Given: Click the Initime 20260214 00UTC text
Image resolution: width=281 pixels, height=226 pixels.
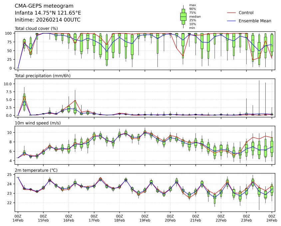Looking at the screenshot, I should [48, 20].
